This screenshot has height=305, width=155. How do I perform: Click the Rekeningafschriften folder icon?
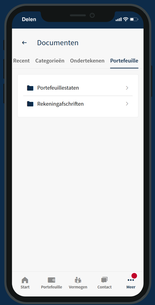[30, 104]
